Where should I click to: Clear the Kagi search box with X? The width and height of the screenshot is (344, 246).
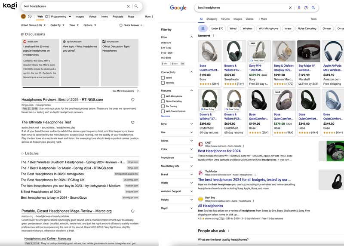click(128, 6)
